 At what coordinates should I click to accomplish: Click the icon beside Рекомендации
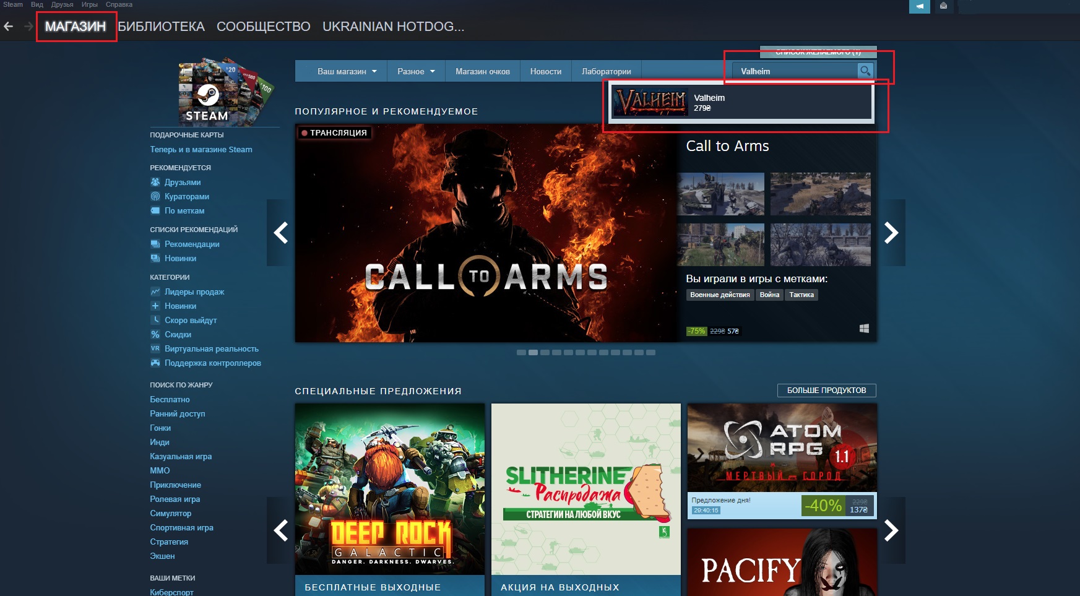click(155, 244)
